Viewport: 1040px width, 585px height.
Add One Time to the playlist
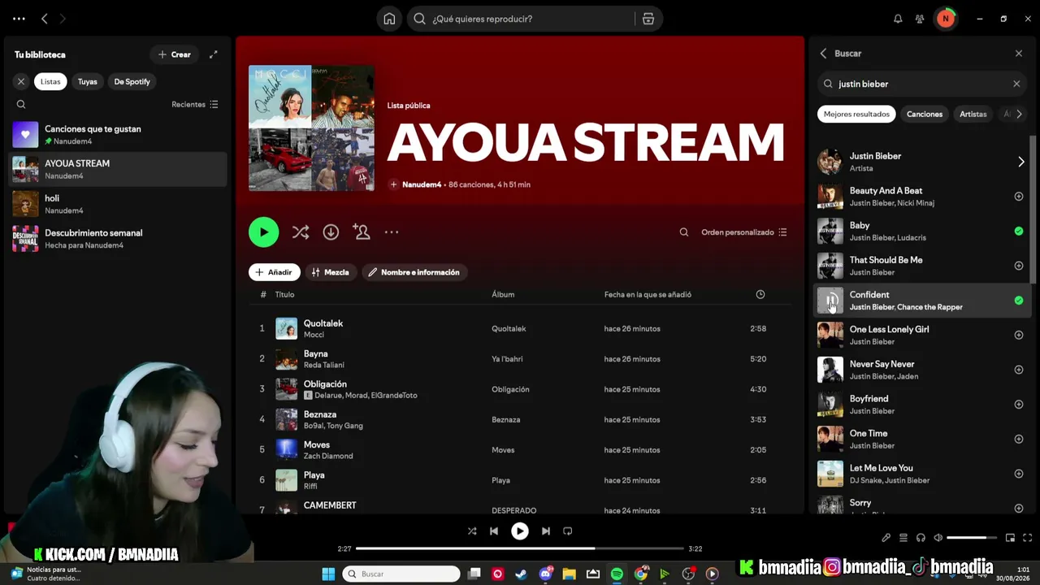[x=1019, y=439]
